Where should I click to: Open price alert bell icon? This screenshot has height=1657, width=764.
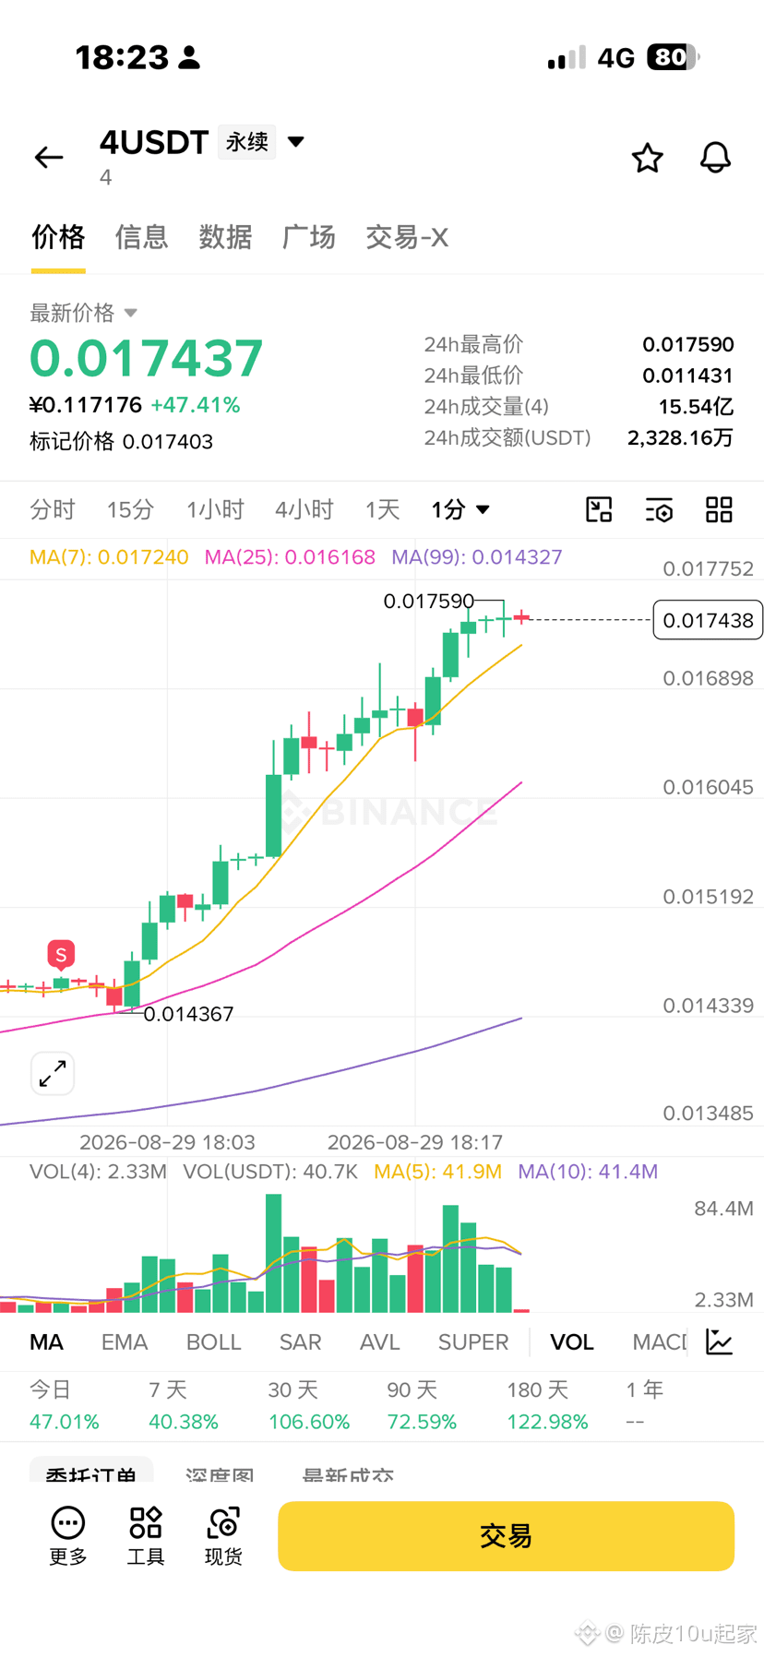[715, 158]
